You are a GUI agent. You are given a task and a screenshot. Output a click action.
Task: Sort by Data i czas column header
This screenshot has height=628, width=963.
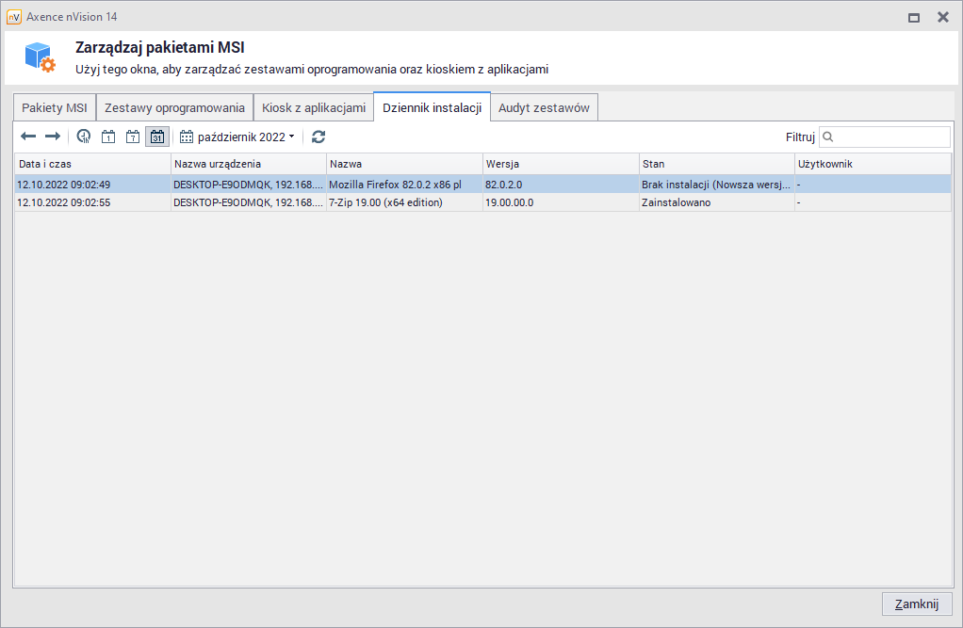tap(91, 164)
